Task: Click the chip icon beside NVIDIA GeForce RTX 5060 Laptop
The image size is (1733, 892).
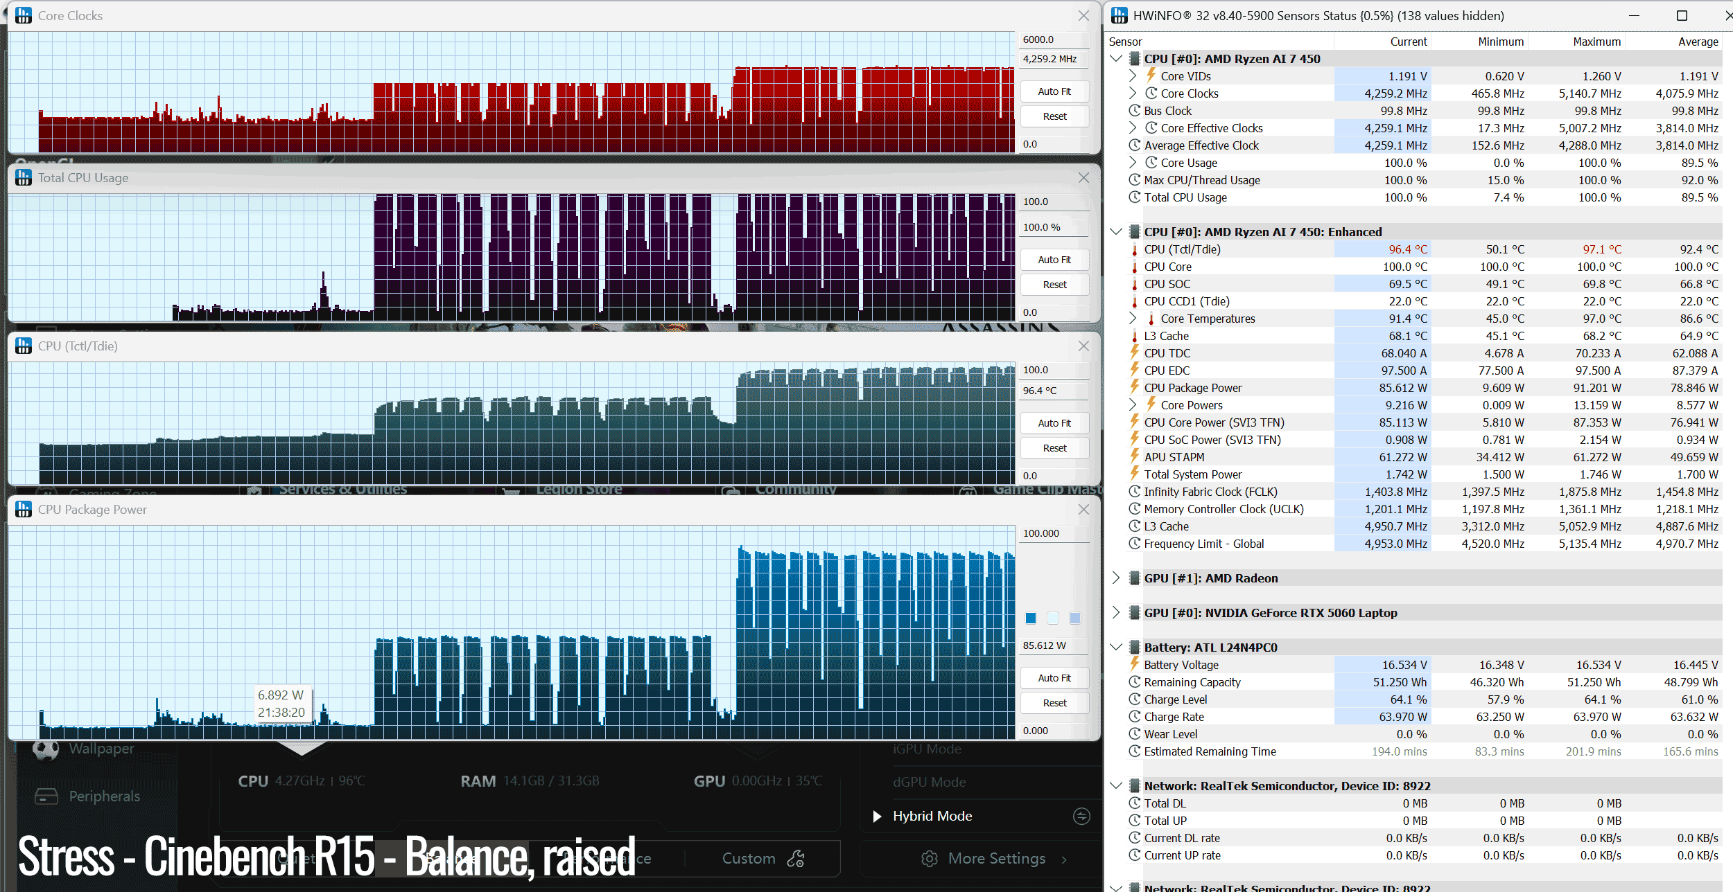Action: pyautogui.click(x=1135, y=612)
